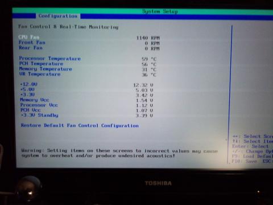Click the overheat warning message

pyautogui.click(x=119, y=153)
